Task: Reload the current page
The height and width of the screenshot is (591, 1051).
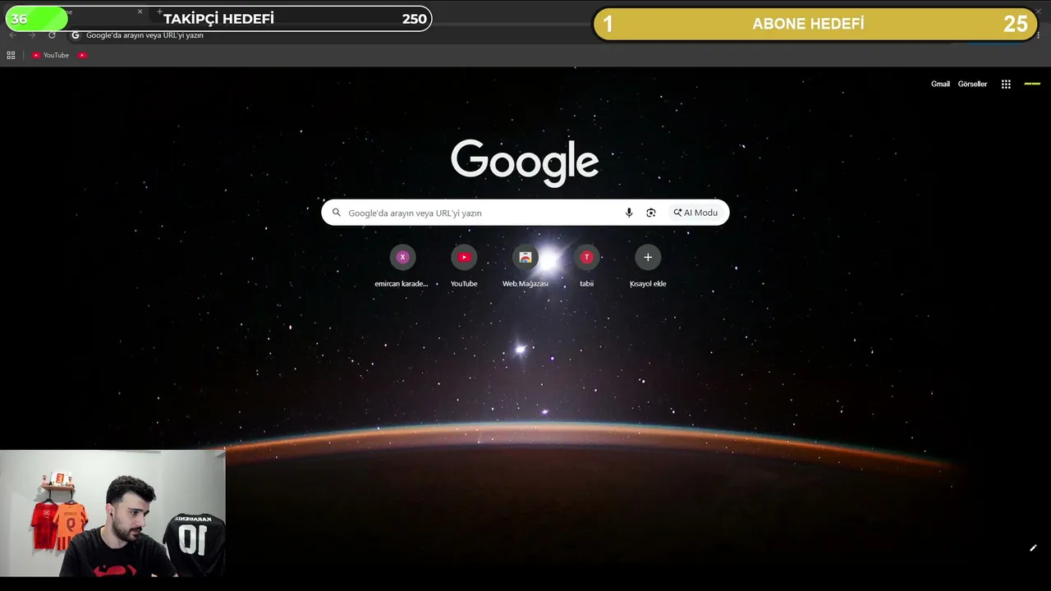Action: [x=52, y=35]
